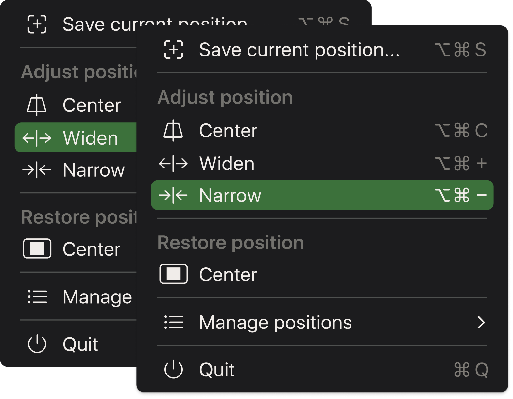Choose the highlighted Narrow label in front menu
Viewport: 513px width, 399px height.
(x=230, y=195)
